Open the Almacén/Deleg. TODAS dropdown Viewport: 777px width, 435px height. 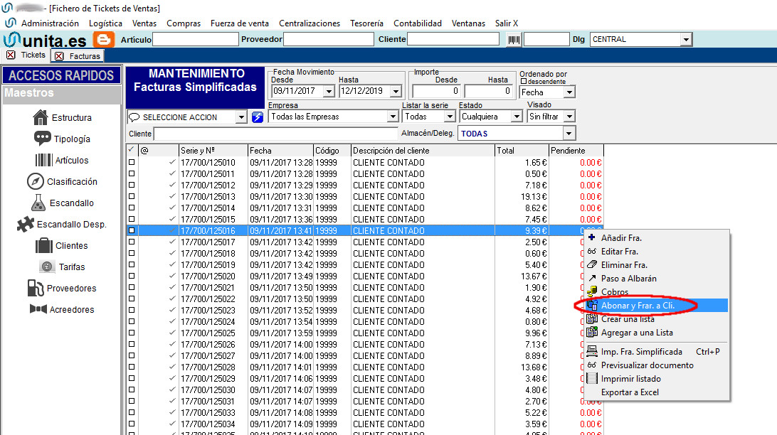(x=569, y=134)
